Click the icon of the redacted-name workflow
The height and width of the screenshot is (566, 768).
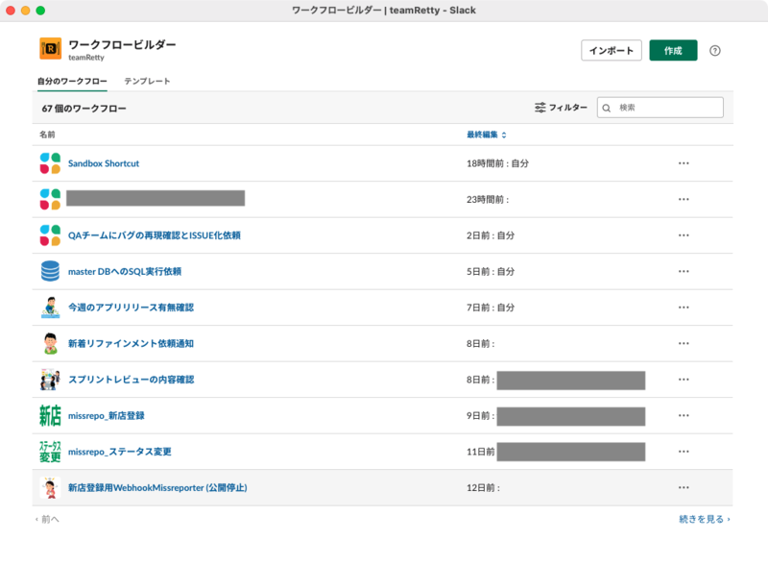pyautogui.click(x=50, y=199)
